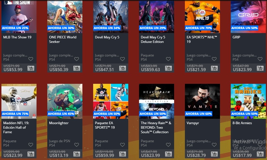Add Vampyr to cart

click(x=214, y=154)
